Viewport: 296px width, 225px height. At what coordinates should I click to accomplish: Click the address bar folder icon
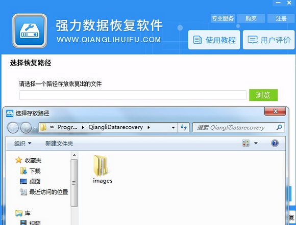click(43, 127)
